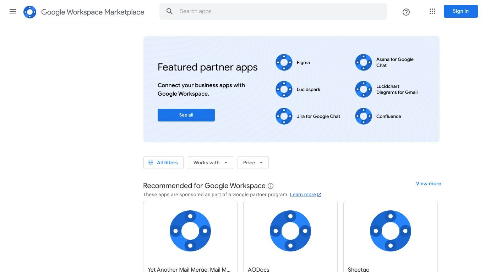Screen dimensions: 485x272
Task: Click the Figma app icon
Action: pos(284,62)
